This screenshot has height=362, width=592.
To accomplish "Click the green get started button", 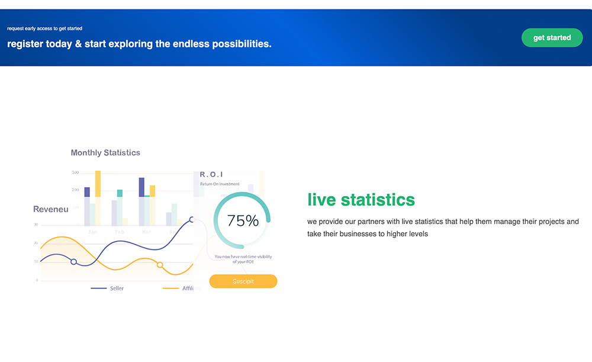I will [552, 37].
